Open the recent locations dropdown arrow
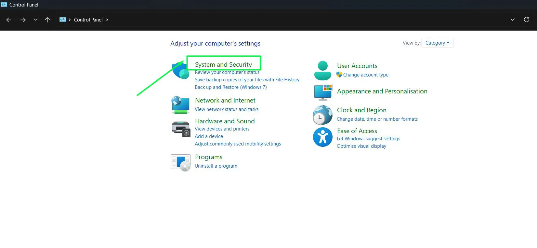537x248 pixels. [35, 20]
